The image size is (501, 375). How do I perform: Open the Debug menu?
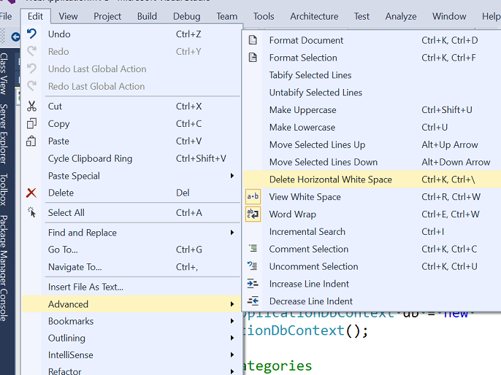coord(187,16)
